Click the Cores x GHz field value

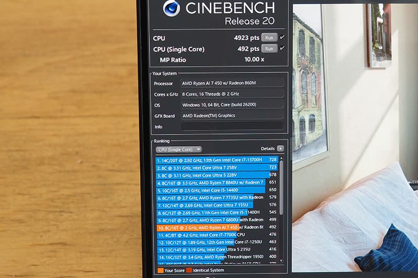[x=232, y=94]
